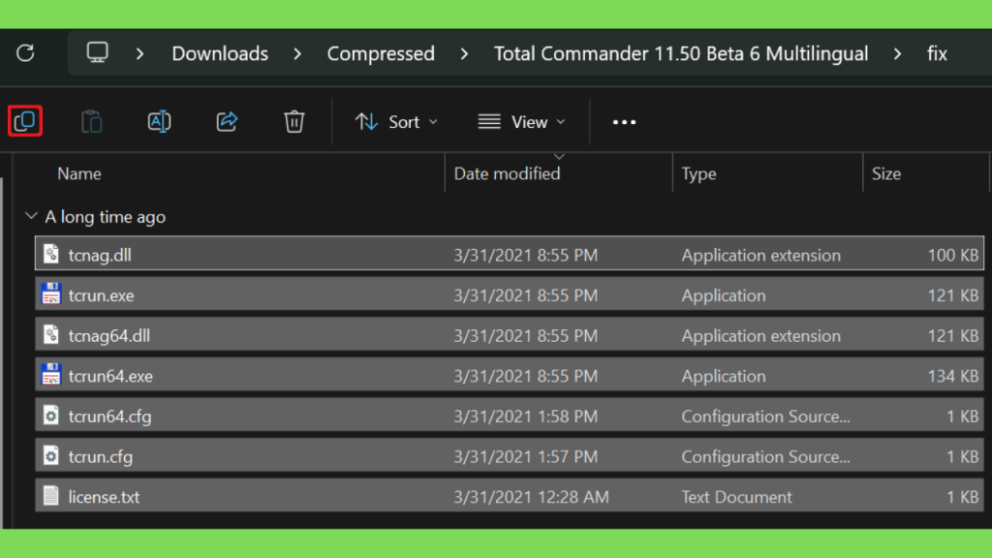992x558 pixels.
Task: Click the left pane vertical scrollbar
Action: pos(2,353)
